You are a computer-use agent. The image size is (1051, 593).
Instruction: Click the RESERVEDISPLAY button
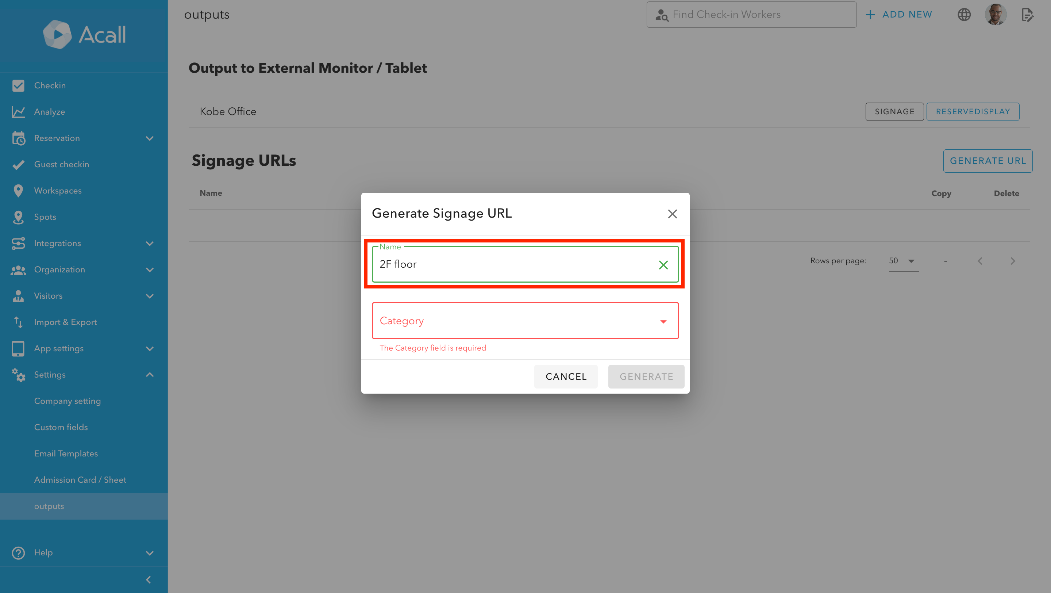pos(972,112)
